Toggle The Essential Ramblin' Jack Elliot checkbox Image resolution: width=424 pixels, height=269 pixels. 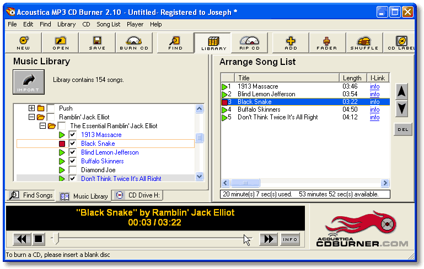[62, 126]
